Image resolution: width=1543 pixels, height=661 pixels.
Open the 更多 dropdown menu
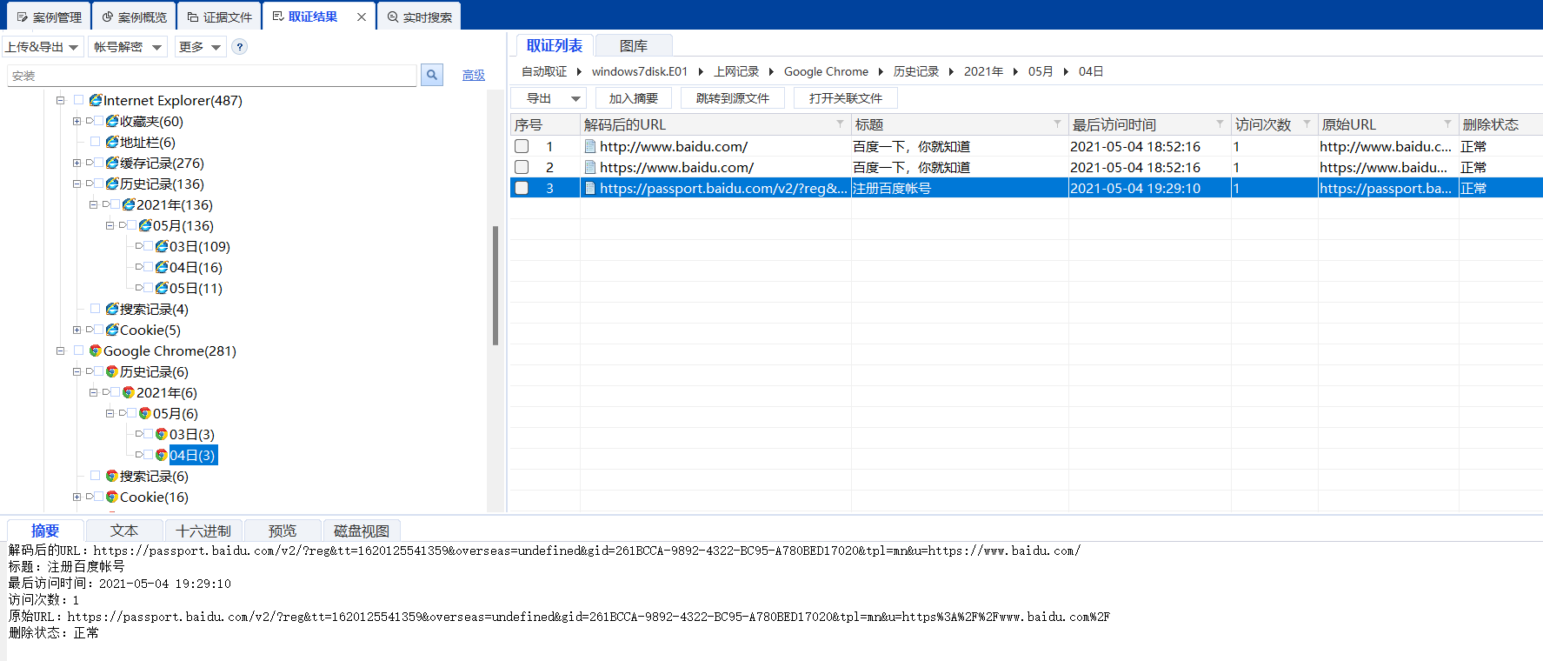200,47
